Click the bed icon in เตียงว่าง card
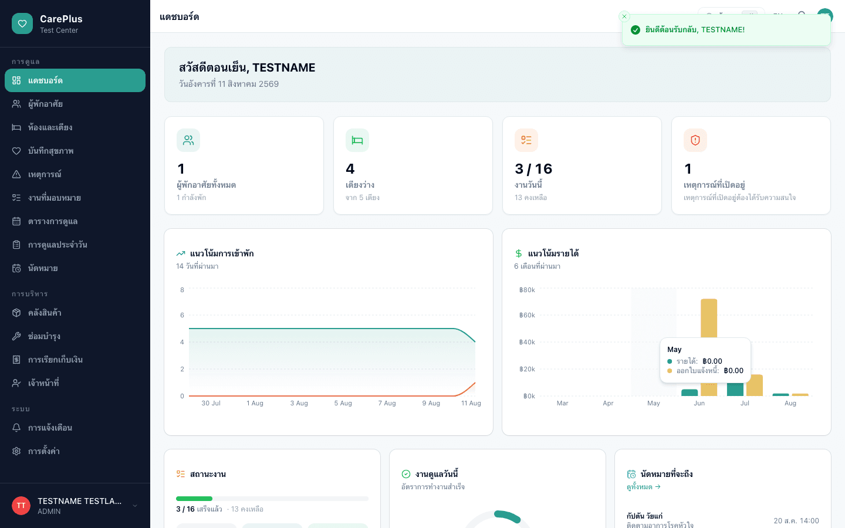The image size is (845, 528). [x=357, y=140]
